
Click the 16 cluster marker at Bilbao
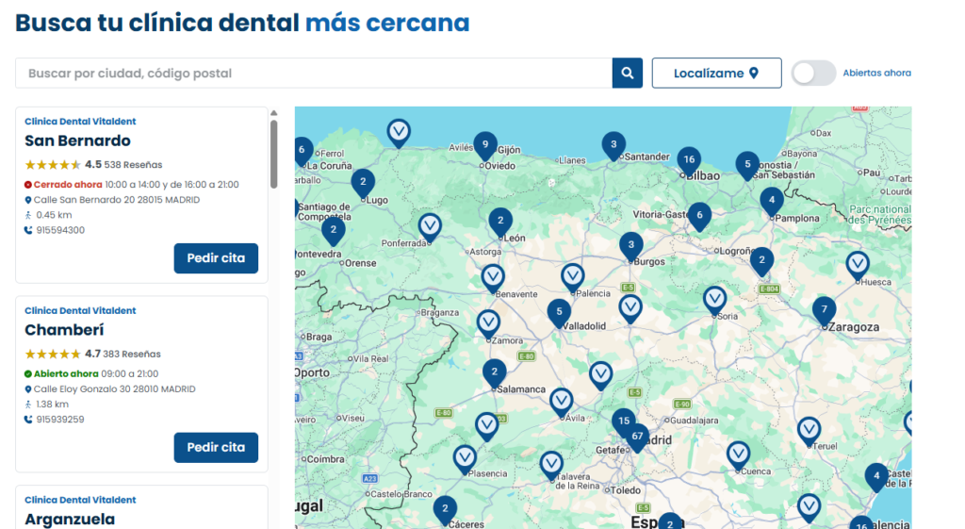tap(689, 161)
